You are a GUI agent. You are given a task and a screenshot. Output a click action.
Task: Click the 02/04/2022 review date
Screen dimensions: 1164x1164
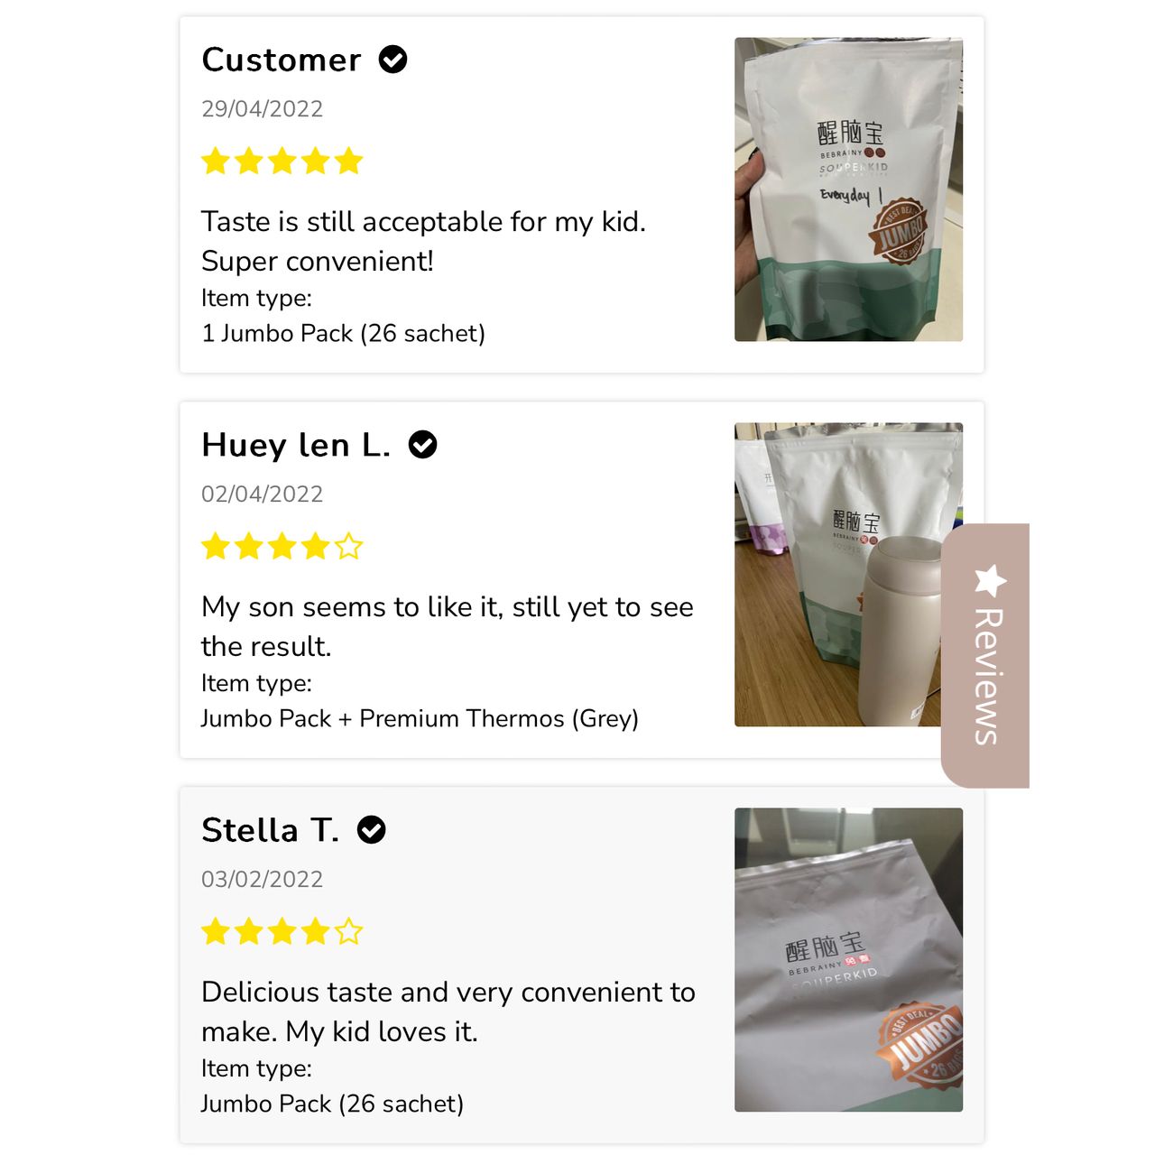point(262,494)
